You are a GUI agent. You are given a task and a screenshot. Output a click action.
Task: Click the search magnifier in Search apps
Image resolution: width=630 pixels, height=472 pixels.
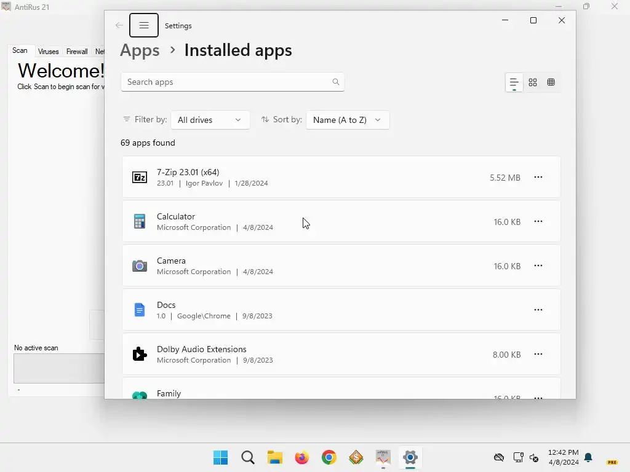(x=336, y=82)
